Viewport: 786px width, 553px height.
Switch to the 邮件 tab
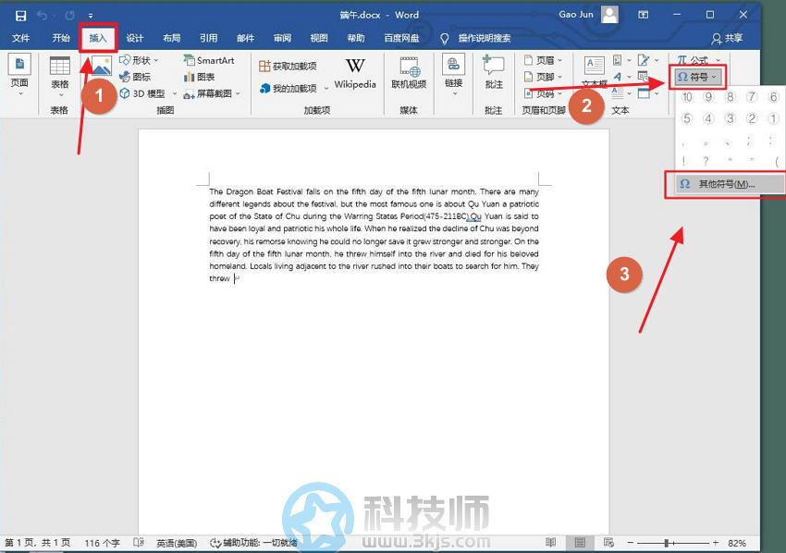tap(246, 38)
